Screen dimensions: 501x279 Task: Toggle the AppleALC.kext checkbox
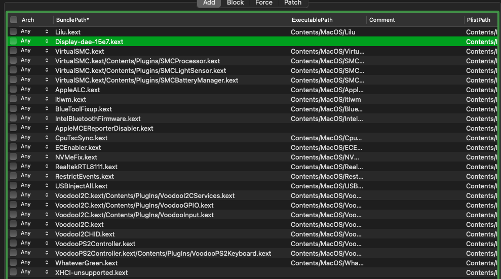click(x=13, y=89)
